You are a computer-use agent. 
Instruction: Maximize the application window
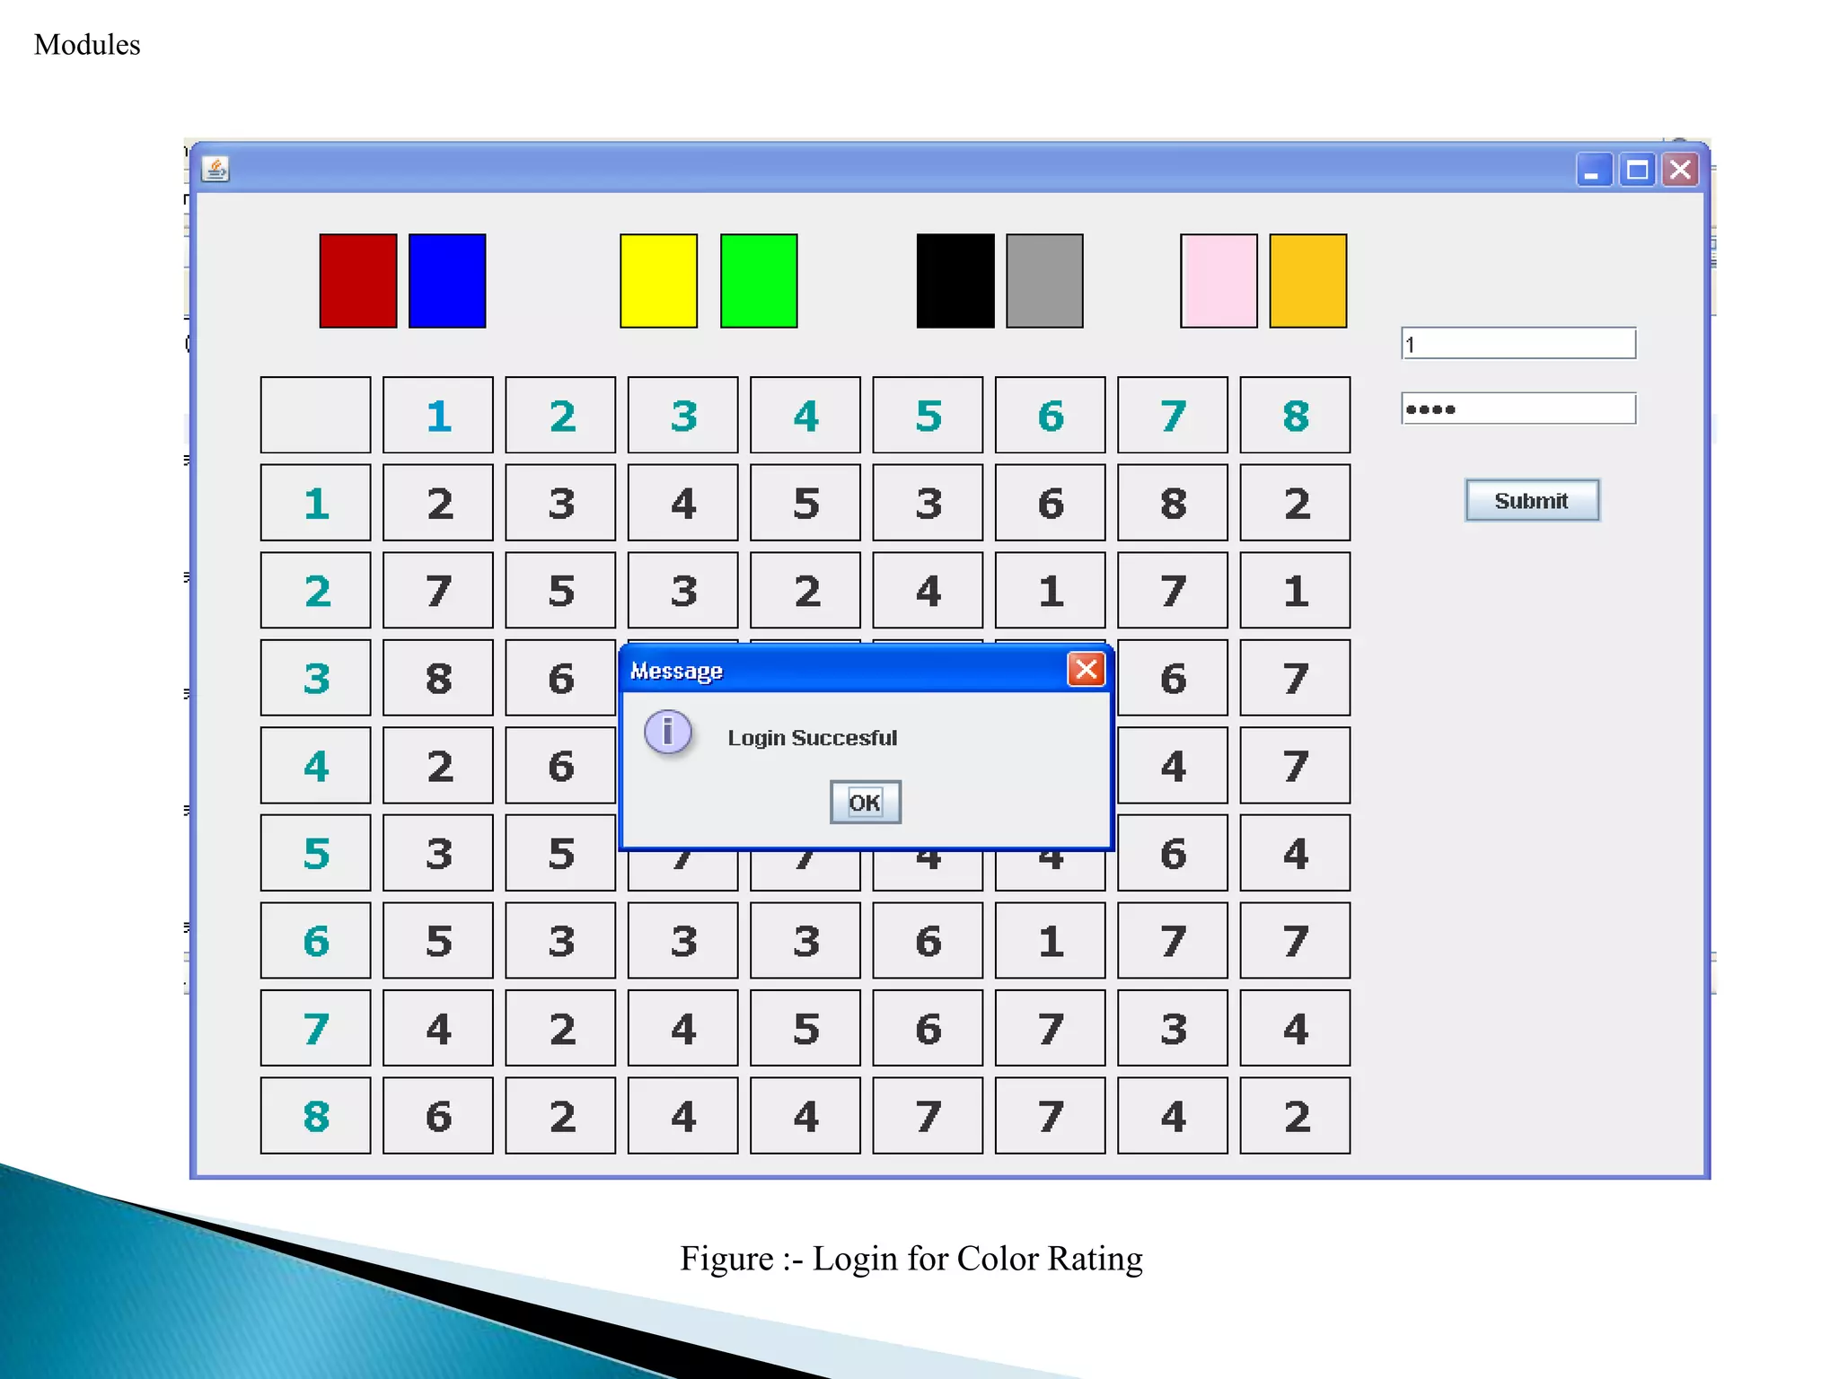coord(1637,170)
